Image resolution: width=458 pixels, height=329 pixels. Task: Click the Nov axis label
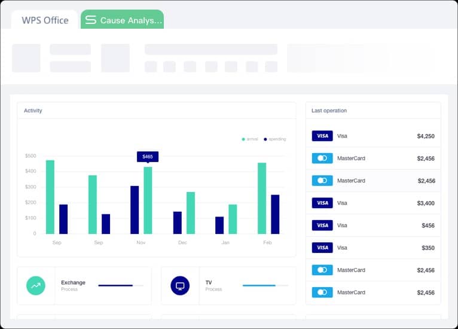141,242
